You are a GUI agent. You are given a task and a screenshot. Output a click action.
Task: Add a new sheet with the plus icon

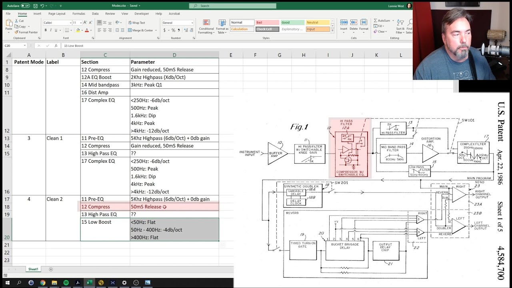(51, 269)
